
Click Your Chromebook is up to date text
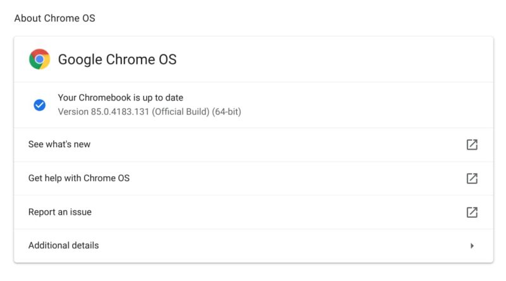121,98
